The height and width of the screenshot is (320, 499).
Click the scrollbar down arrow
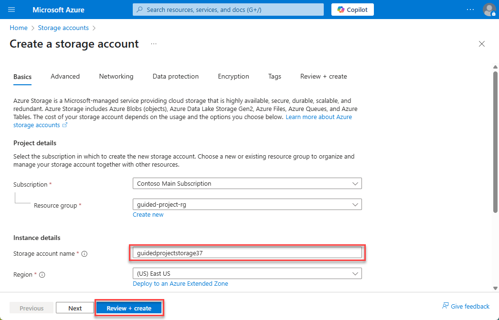click(495, 288)
